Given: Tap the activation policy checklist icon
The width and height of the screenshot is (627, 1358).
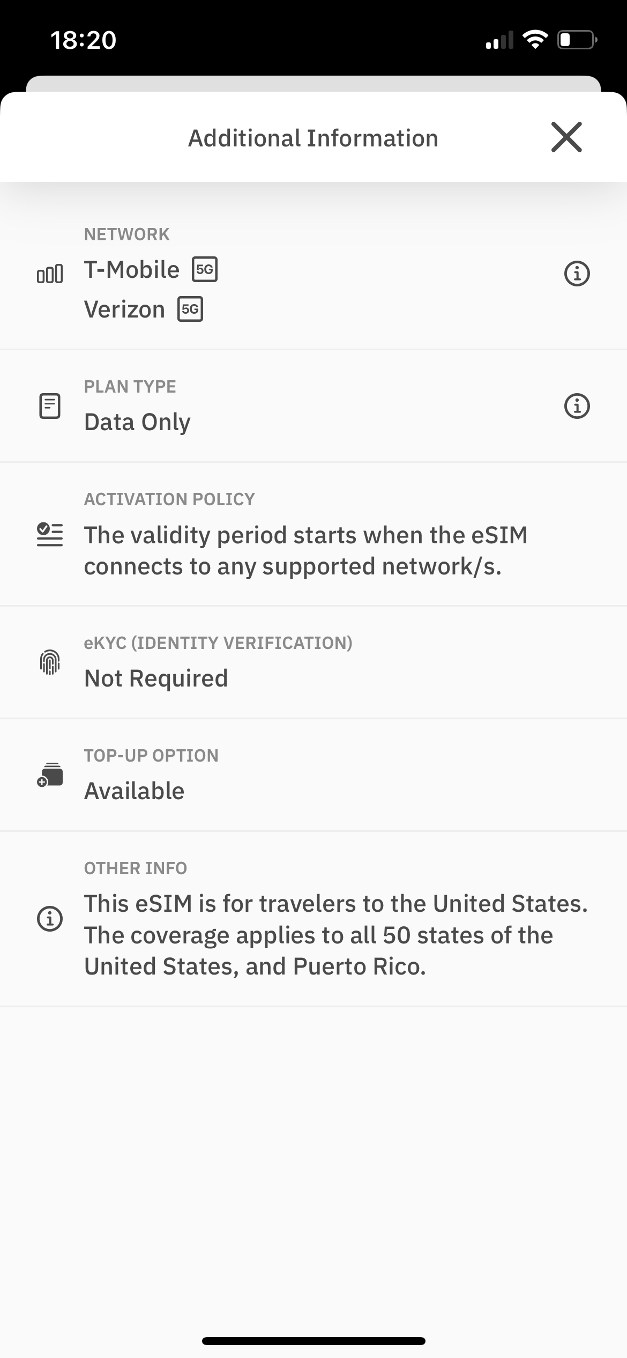Looking at the screenshot, I should [x=50, y=535].
